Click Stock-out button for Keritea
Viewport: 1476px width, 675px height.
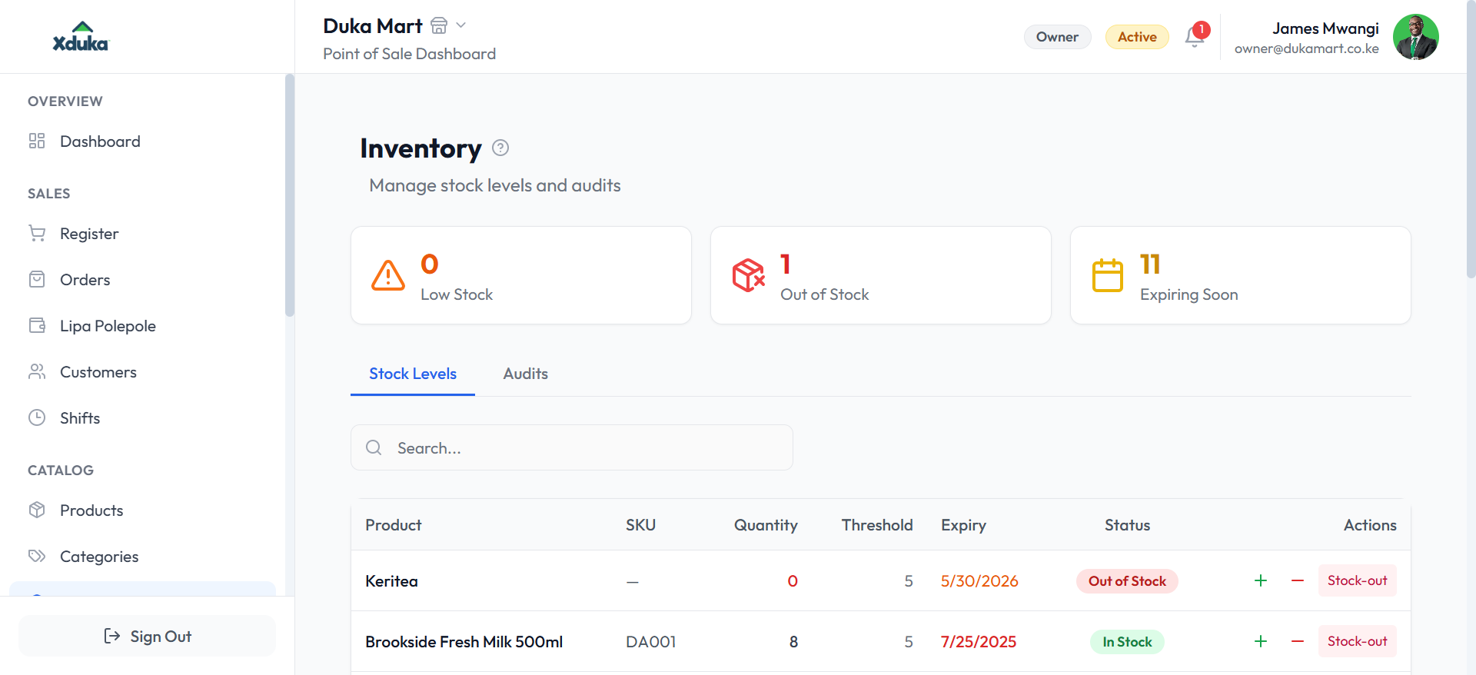pyautogui.click(x=1358, y=580)
